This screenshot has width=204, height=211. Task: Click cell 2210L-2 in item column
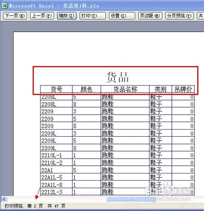coord(56,163)
